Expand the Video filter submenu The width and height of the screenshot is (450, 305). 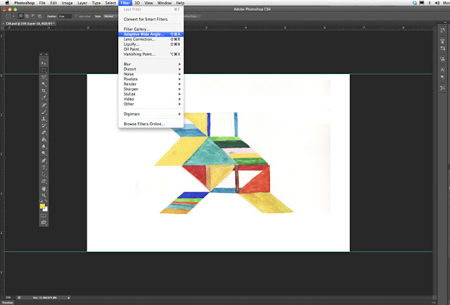[x=151, y=99]
